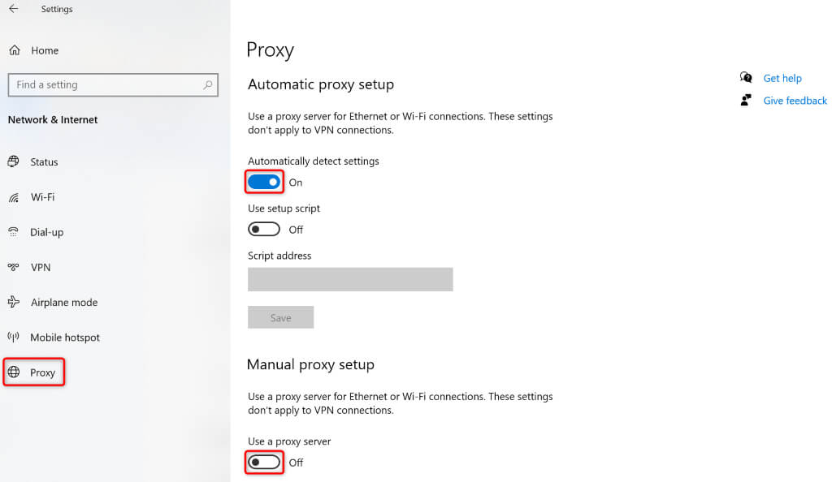Image resolution: width=832 pixels, height=482 pixels.
Task: Click the back arrow icon
Action: pyautogui.click(x=14, y=9)
